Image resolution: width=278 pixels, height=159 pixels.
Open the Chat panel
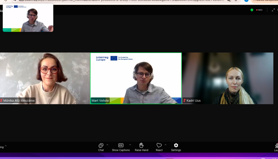click(101, 147)
